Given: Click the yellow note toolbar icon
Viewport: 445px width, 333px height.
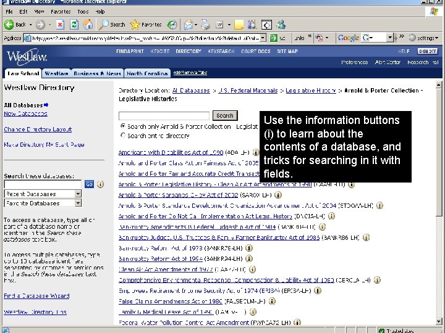Looking at the screenshot, I should tap(239, 25).
